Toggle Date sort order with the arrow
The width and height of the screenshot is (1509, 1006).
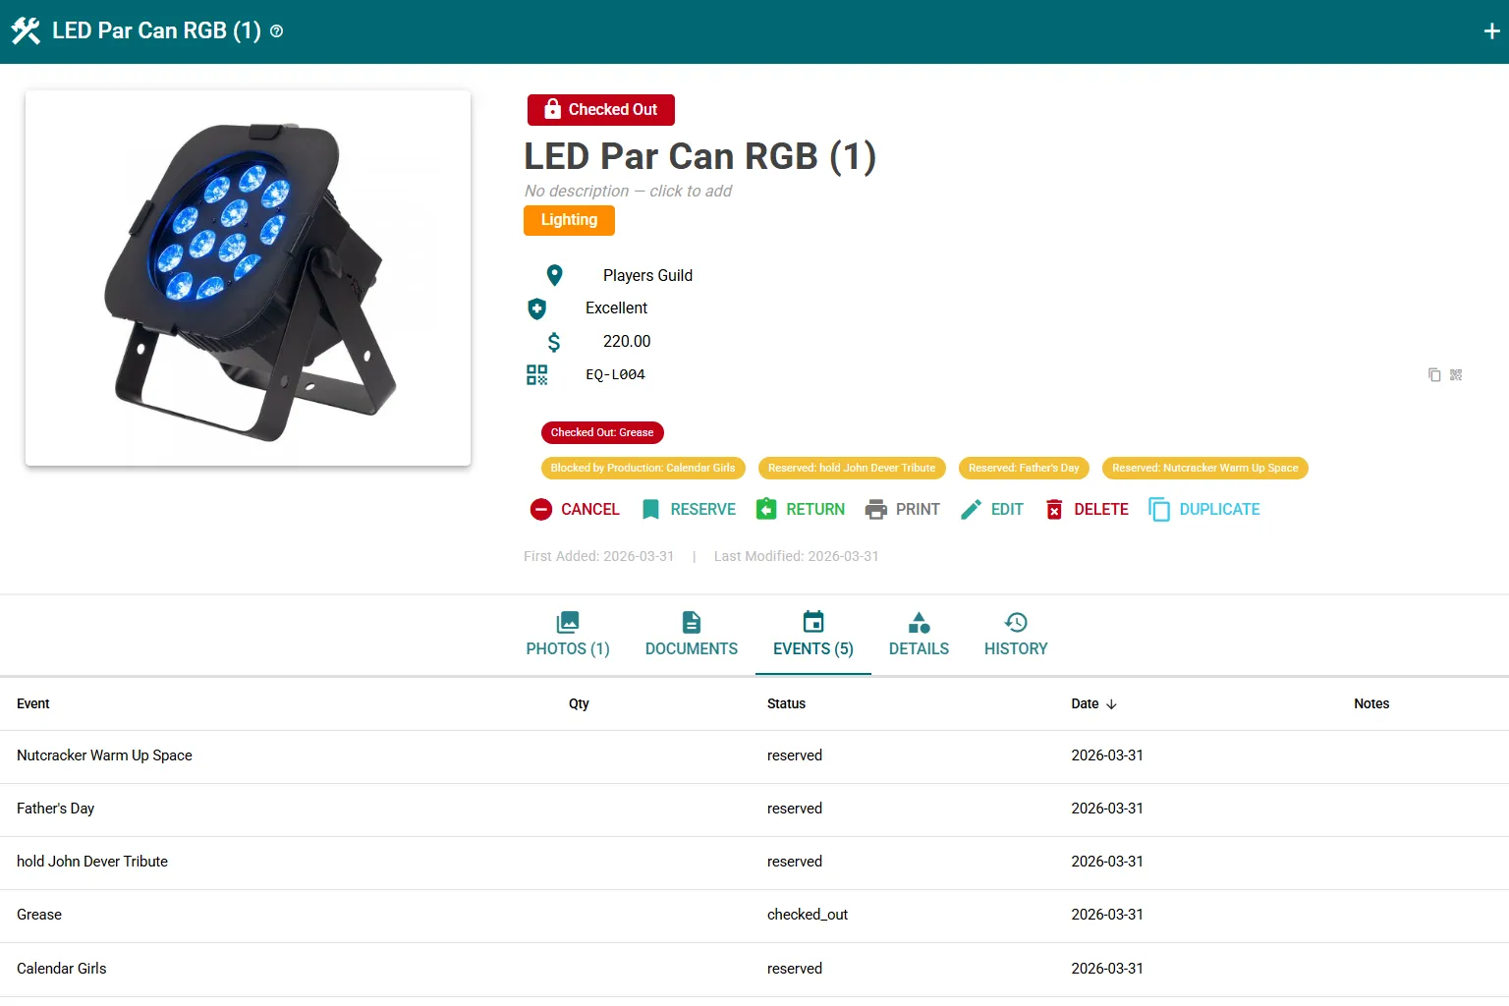tap(1112, 704)
